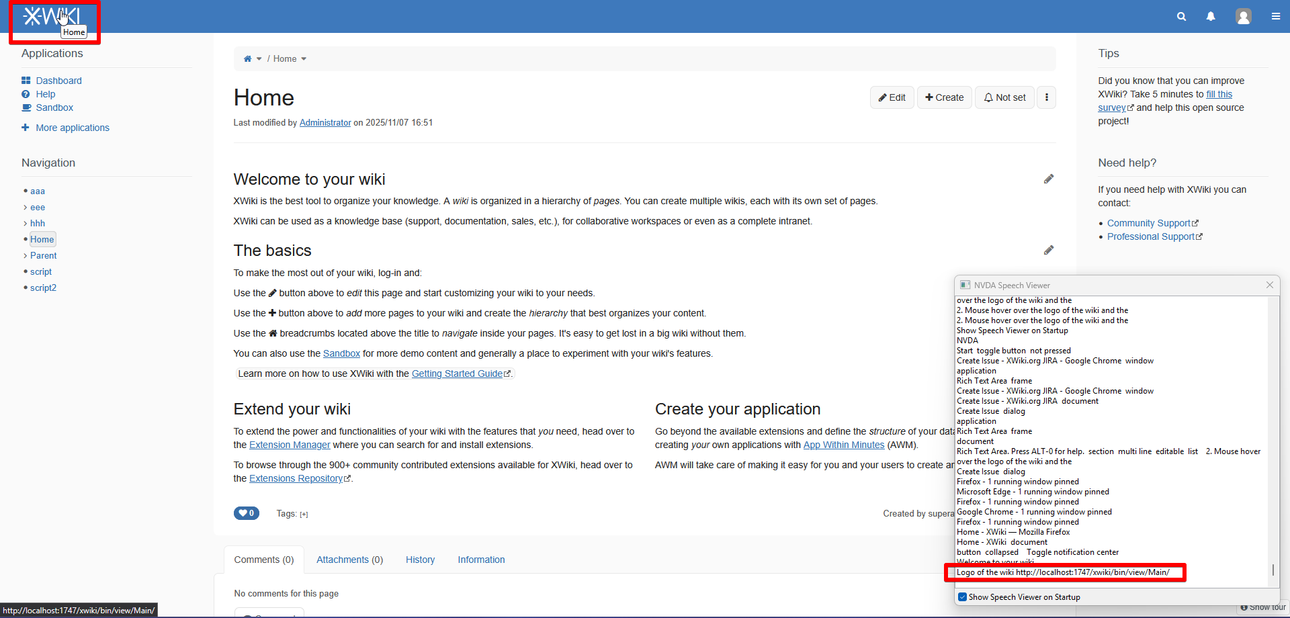Click the likes heart counter
Image resolution: width=1290 pixels, height=618 pixels.
[246, 513]
